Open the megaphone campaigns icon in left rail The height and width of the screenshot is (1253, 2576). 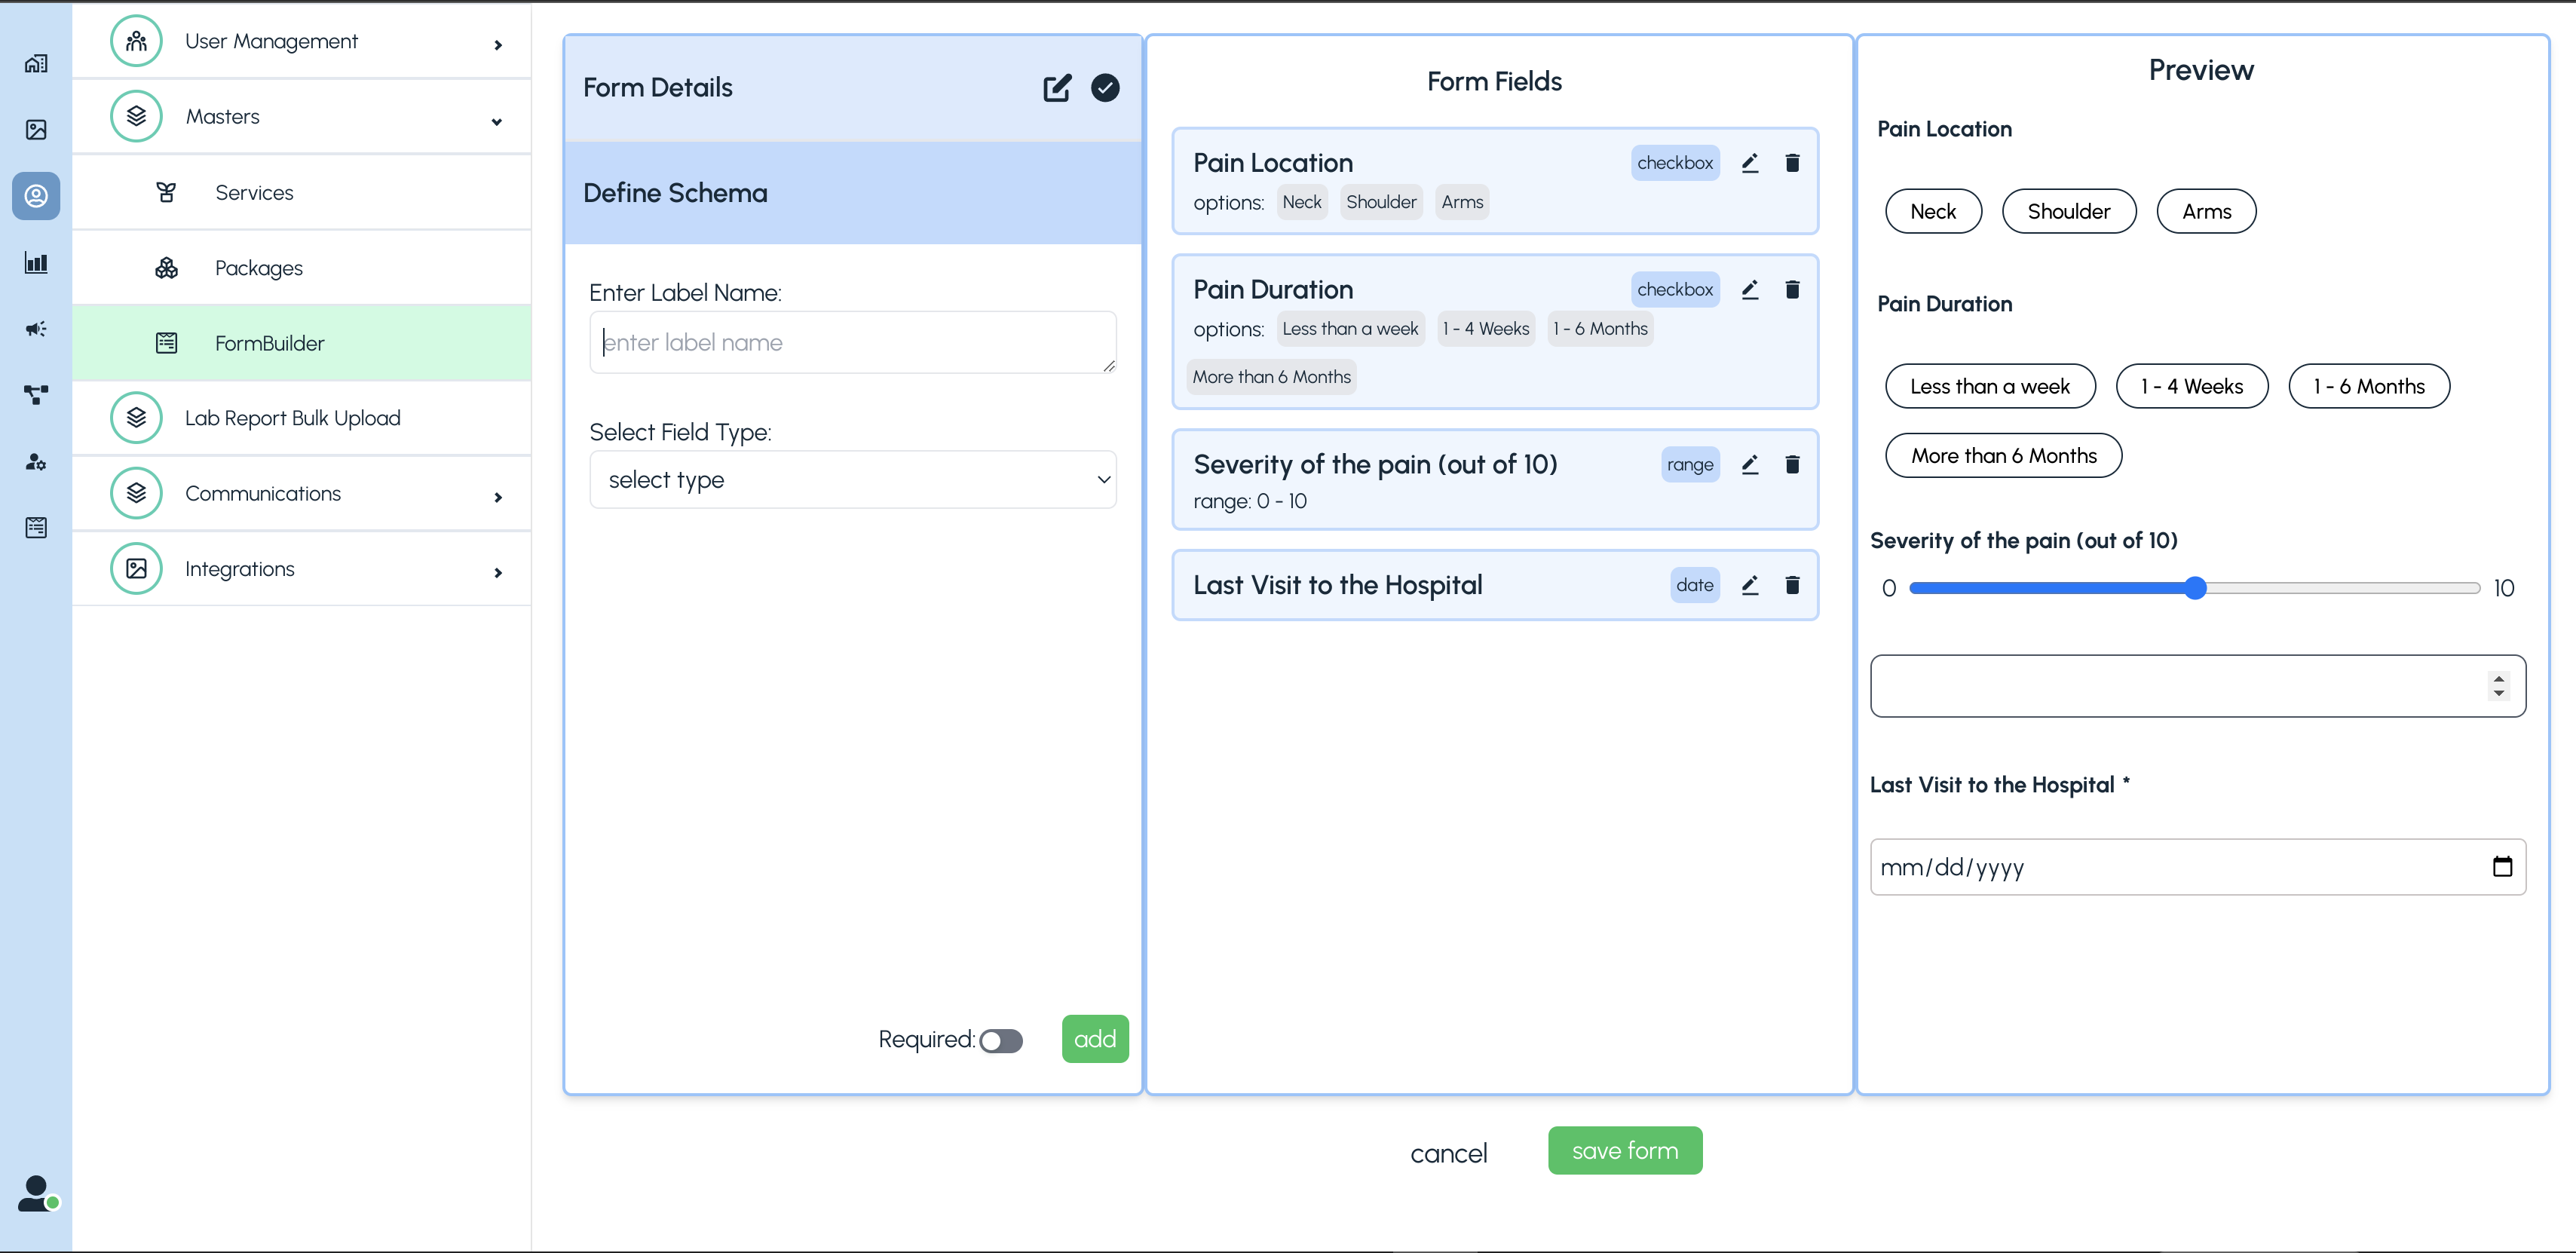click(36, 329)
